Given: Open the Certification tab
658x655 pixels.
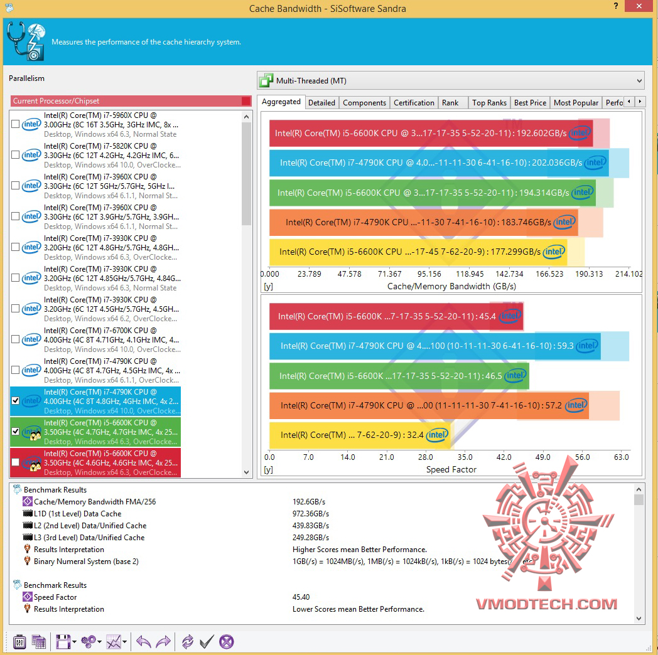Looking at the screenshot, I should 414,103.
